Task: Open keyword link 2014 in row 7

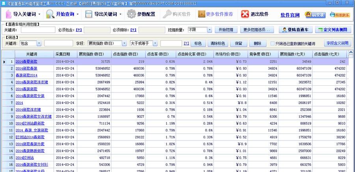Action: click(19, 103)
